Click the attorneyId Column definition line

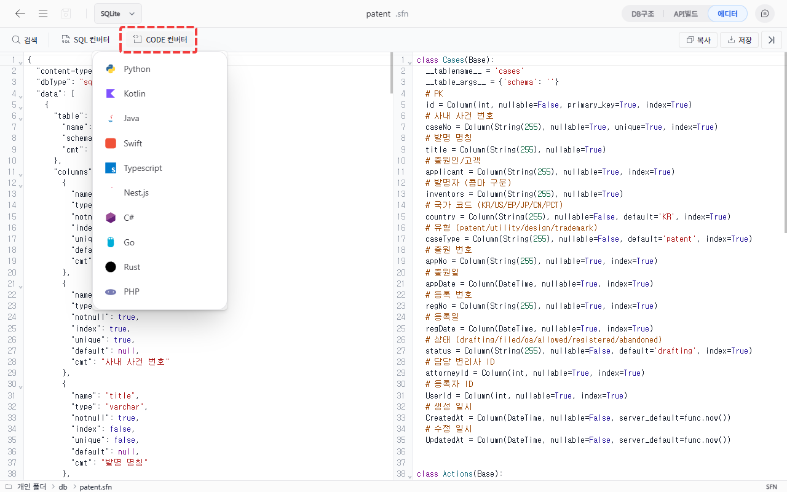click(x=535, y=373)
